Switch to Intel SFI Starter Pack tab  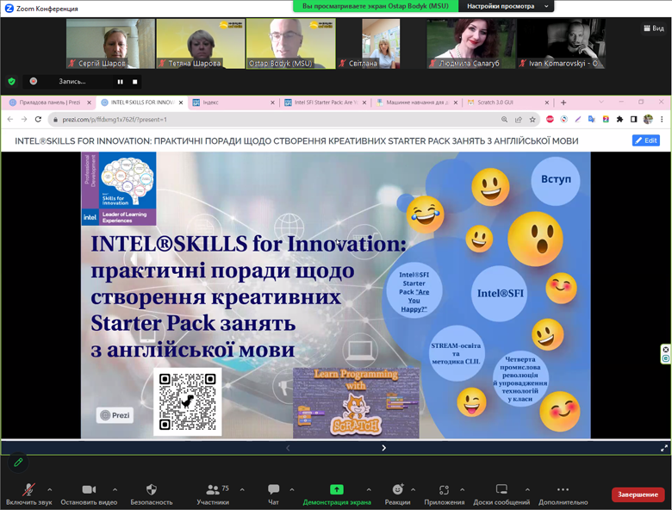(326, 102)
